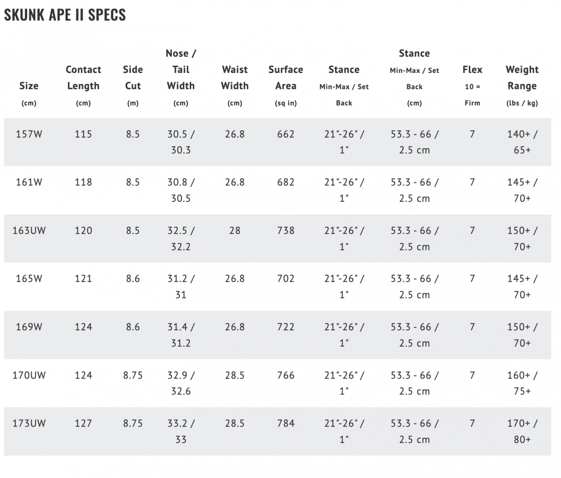Select the Stance (cm) column header
Screen dimensions: 561x478
click(414, 78)
